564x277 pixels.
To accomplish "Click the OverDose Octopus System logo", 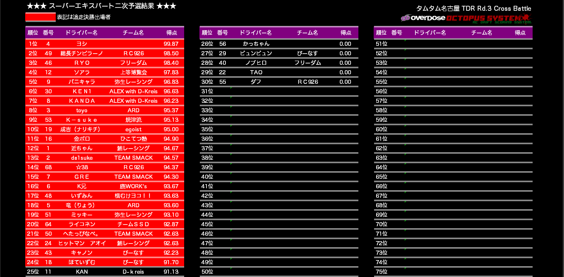I will click(x=466, y=19).
